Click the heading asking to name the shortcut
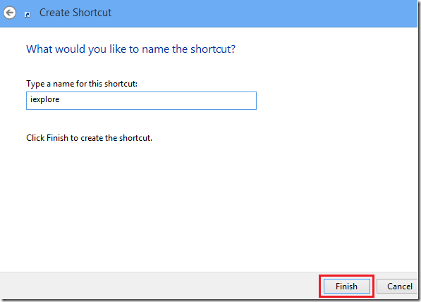 (x=130, y=49)
